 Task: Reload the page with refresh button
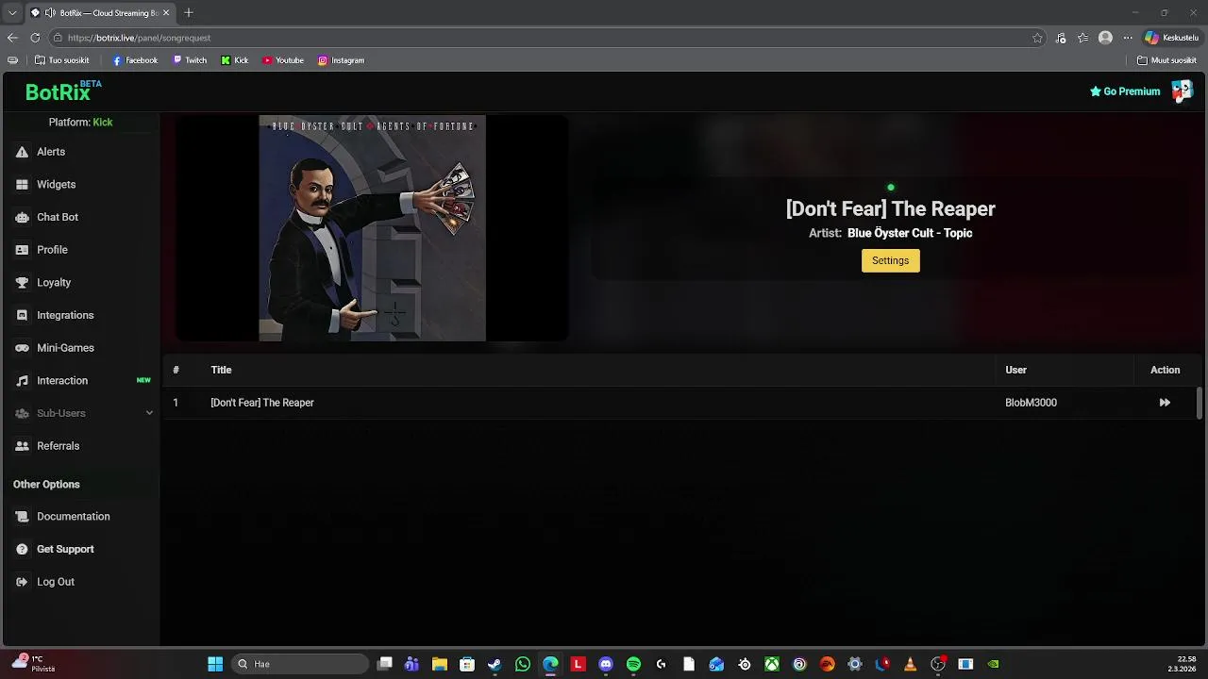coord(35,38)
